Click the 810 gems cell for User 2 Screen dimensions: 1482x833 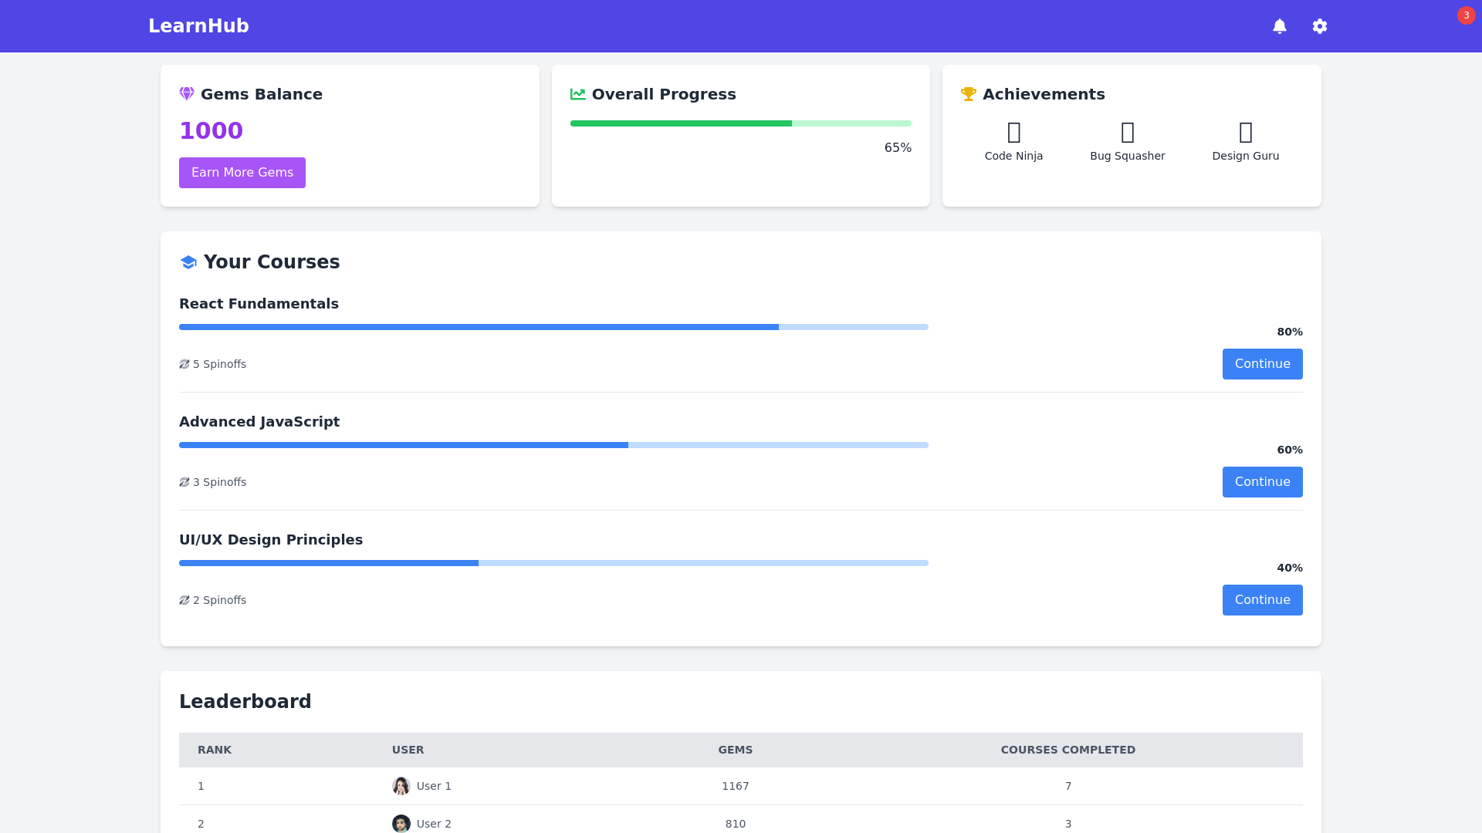click(736, 824)
